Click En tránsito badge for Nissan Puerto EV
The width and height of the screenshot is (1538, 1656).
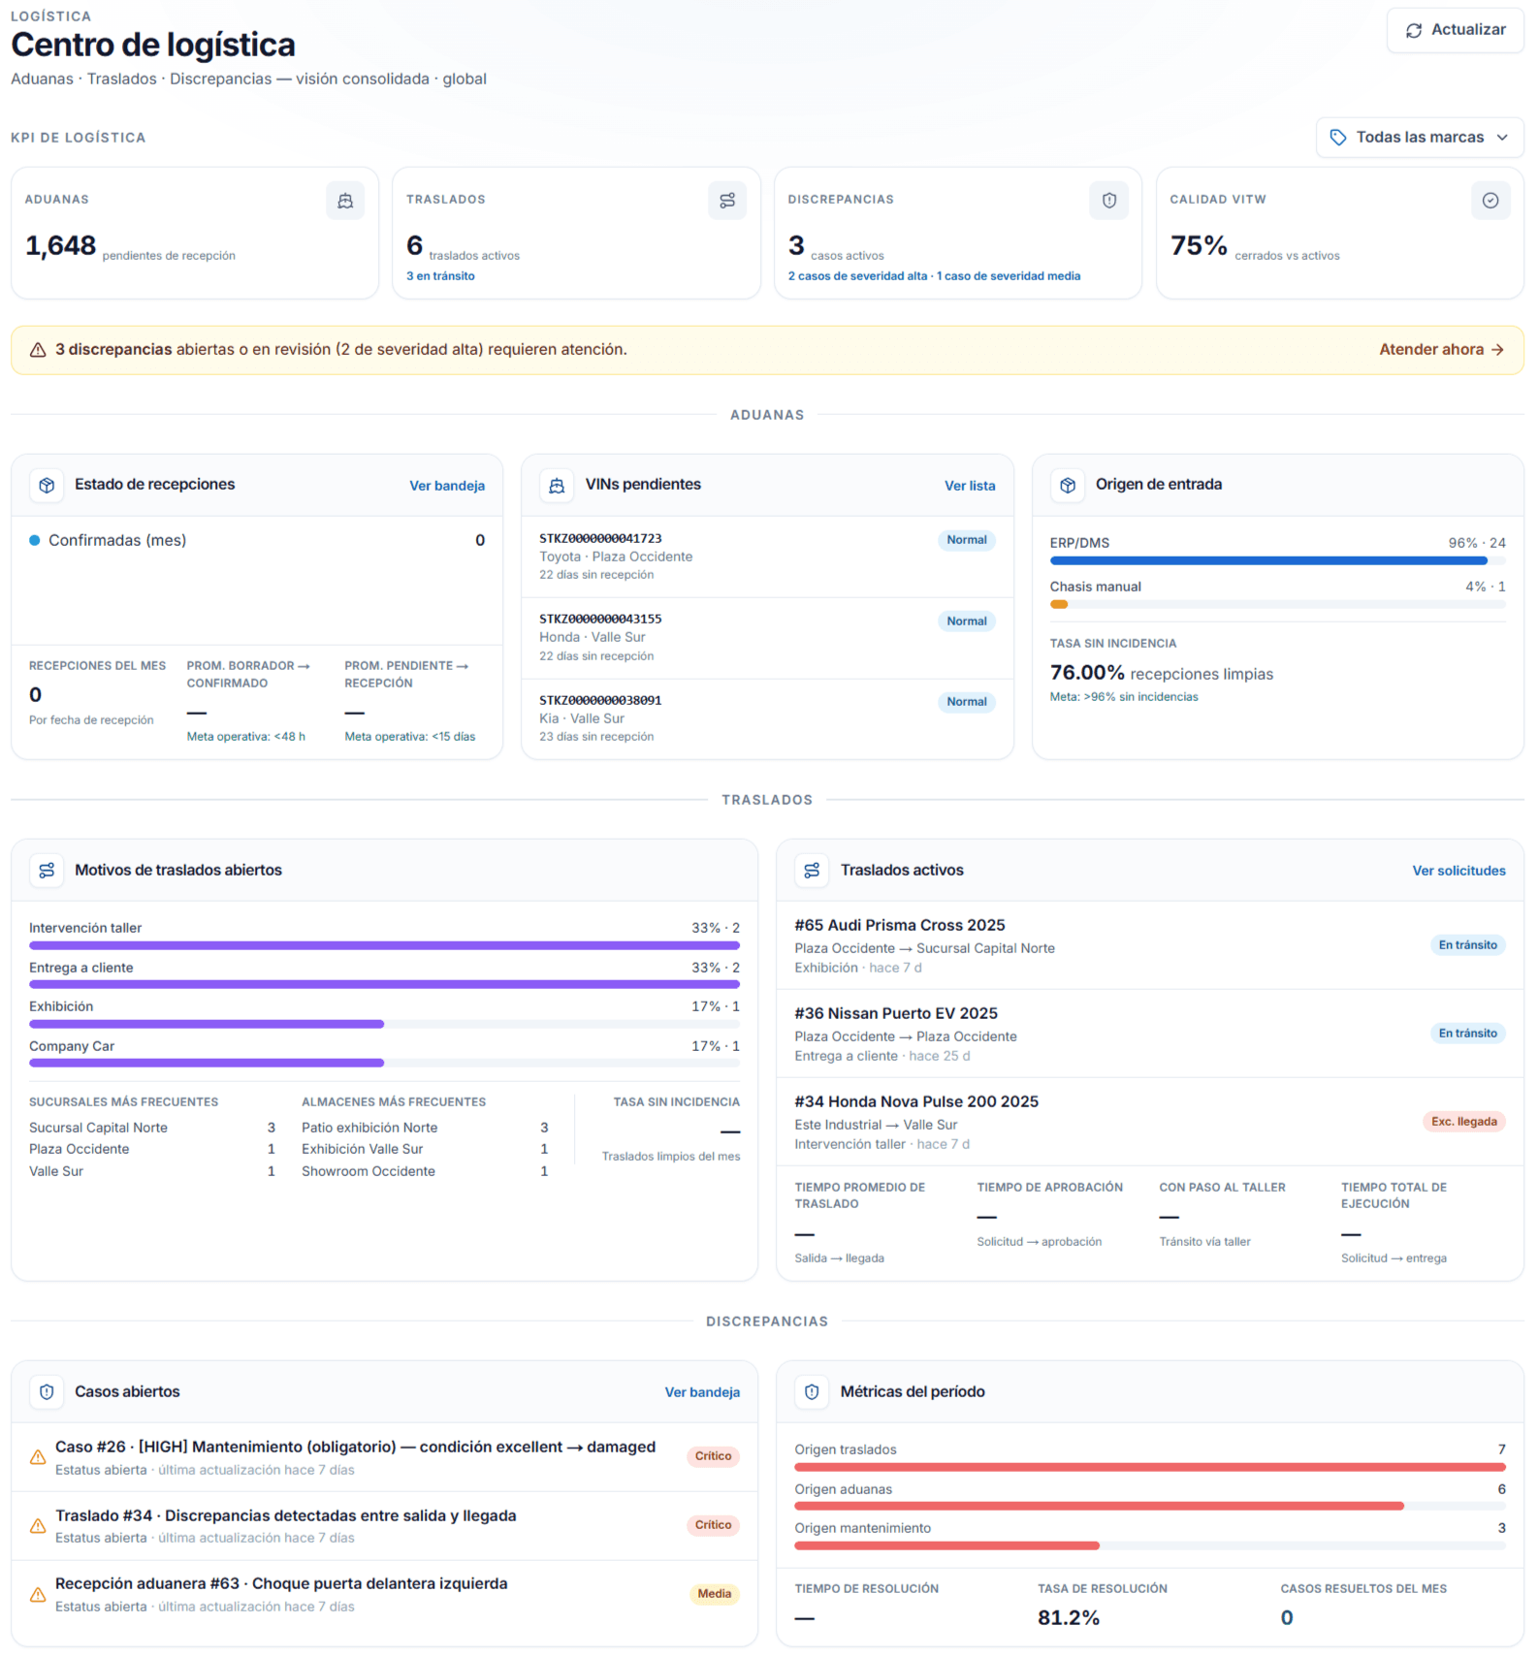pyautogui.click(x=1467, y=1034)
